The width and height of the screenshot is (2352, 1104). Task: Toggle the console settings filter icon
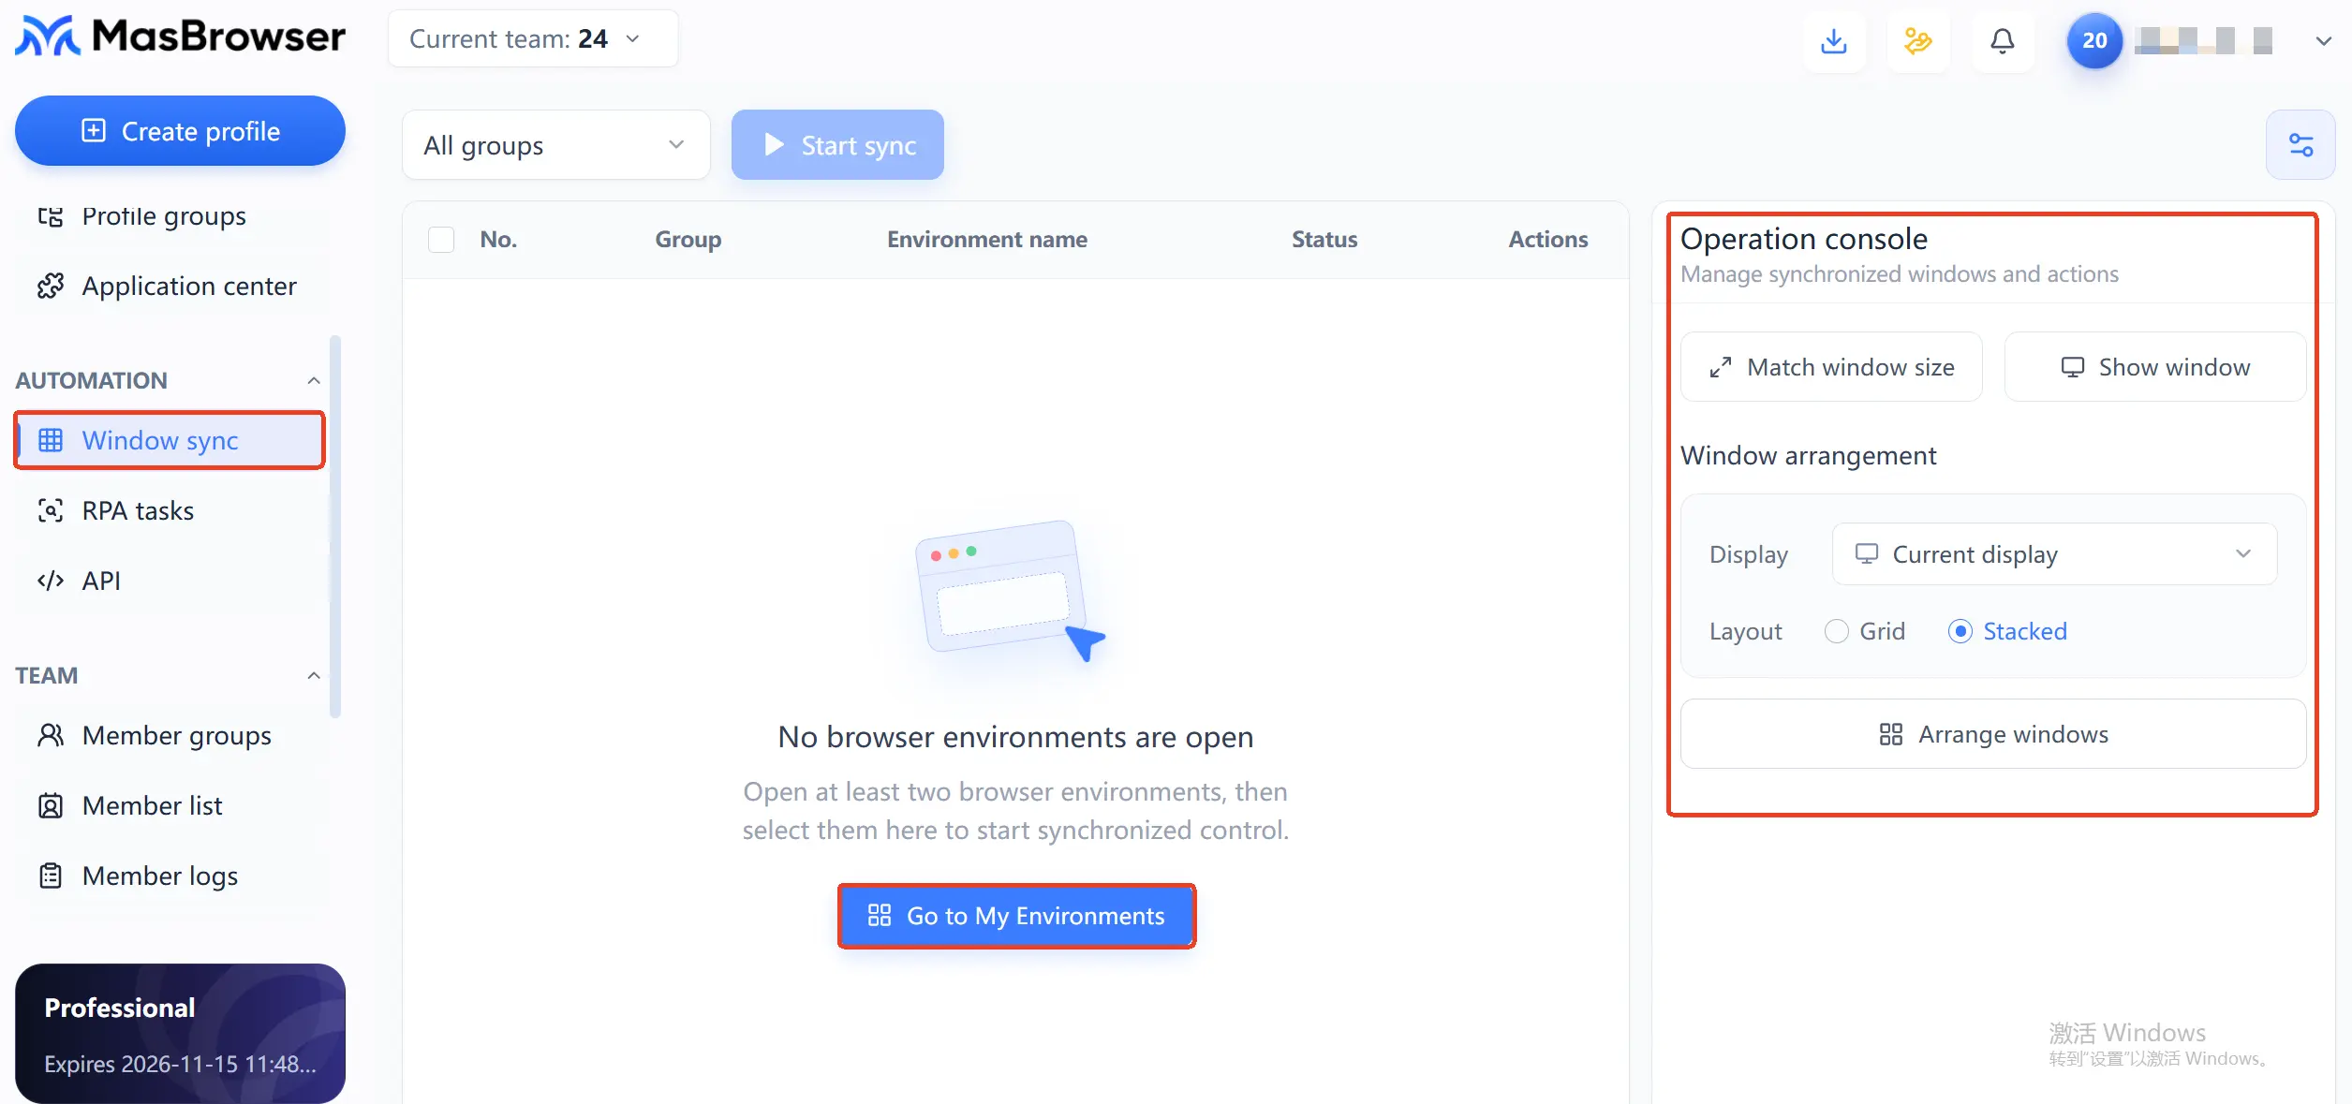(x=2300, y=145)
